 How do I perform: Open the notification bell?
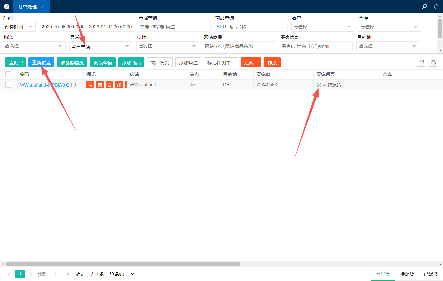tap(436, 7)
